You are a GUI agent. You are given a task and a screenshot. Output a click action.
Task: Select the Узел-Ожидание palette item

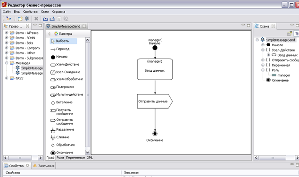coord(65,72)
